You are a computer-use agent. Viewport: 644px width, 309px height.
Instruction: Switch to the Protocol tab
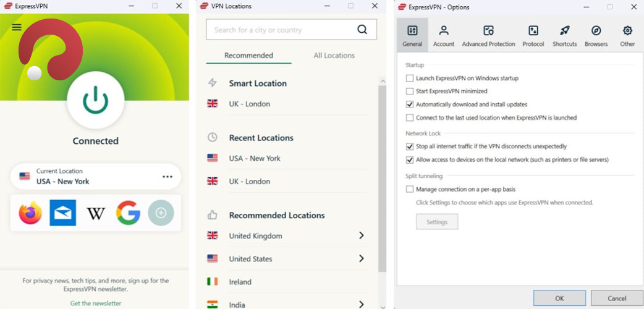click(x=533, y=35)
